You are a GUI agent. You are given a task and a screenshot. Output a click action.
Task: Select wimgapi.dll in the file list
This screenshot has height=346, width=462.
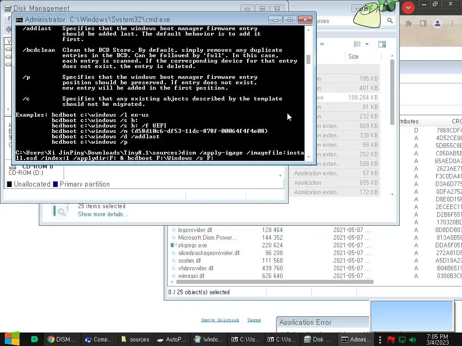tap(191, 276)
